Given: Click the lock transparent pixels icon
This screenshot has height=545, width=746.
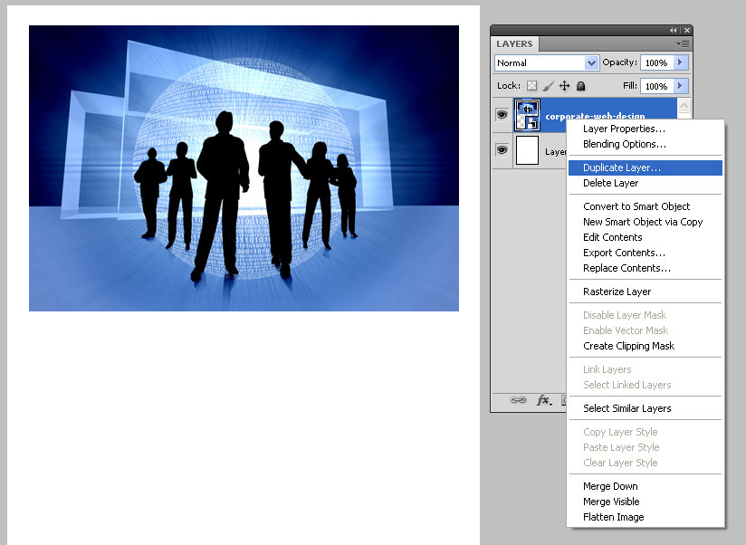Looking at the screenshot, I should pyautogui.click(x=532, y=86).
